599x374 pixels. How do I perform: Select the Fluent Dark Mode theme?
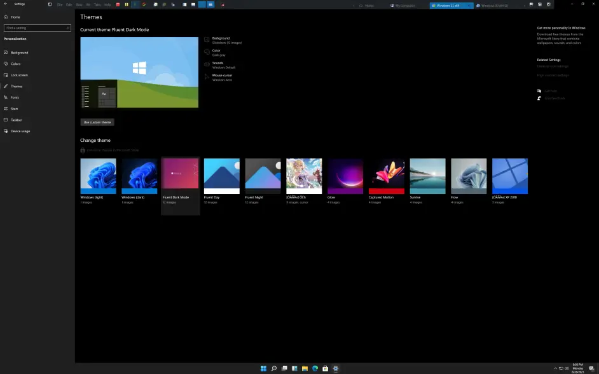point(181,186)
